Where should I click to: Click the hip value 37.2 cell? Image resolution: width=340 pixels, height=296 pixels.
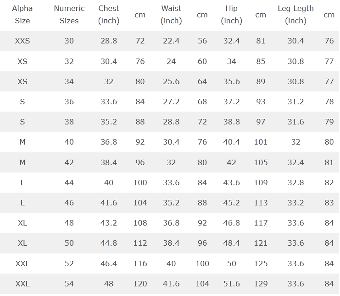click(x=232, y=102)
